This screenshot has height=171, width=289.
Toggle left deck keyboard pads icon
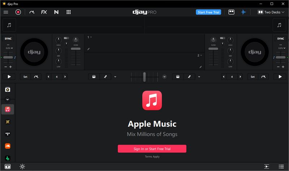click(x=94, y=77)
